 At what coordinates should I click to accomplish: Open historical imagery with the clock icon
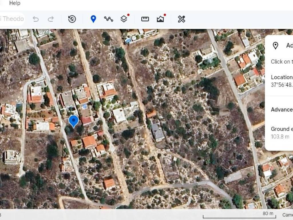(x=72, y=19)
